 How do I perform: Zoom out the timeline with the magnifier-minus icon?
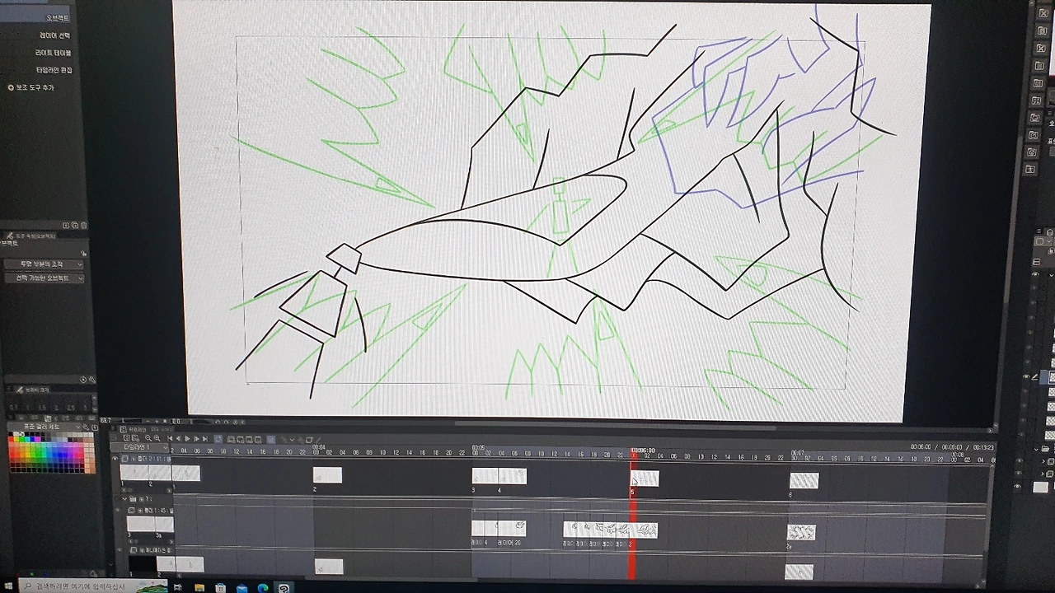(x=148, y=439)
